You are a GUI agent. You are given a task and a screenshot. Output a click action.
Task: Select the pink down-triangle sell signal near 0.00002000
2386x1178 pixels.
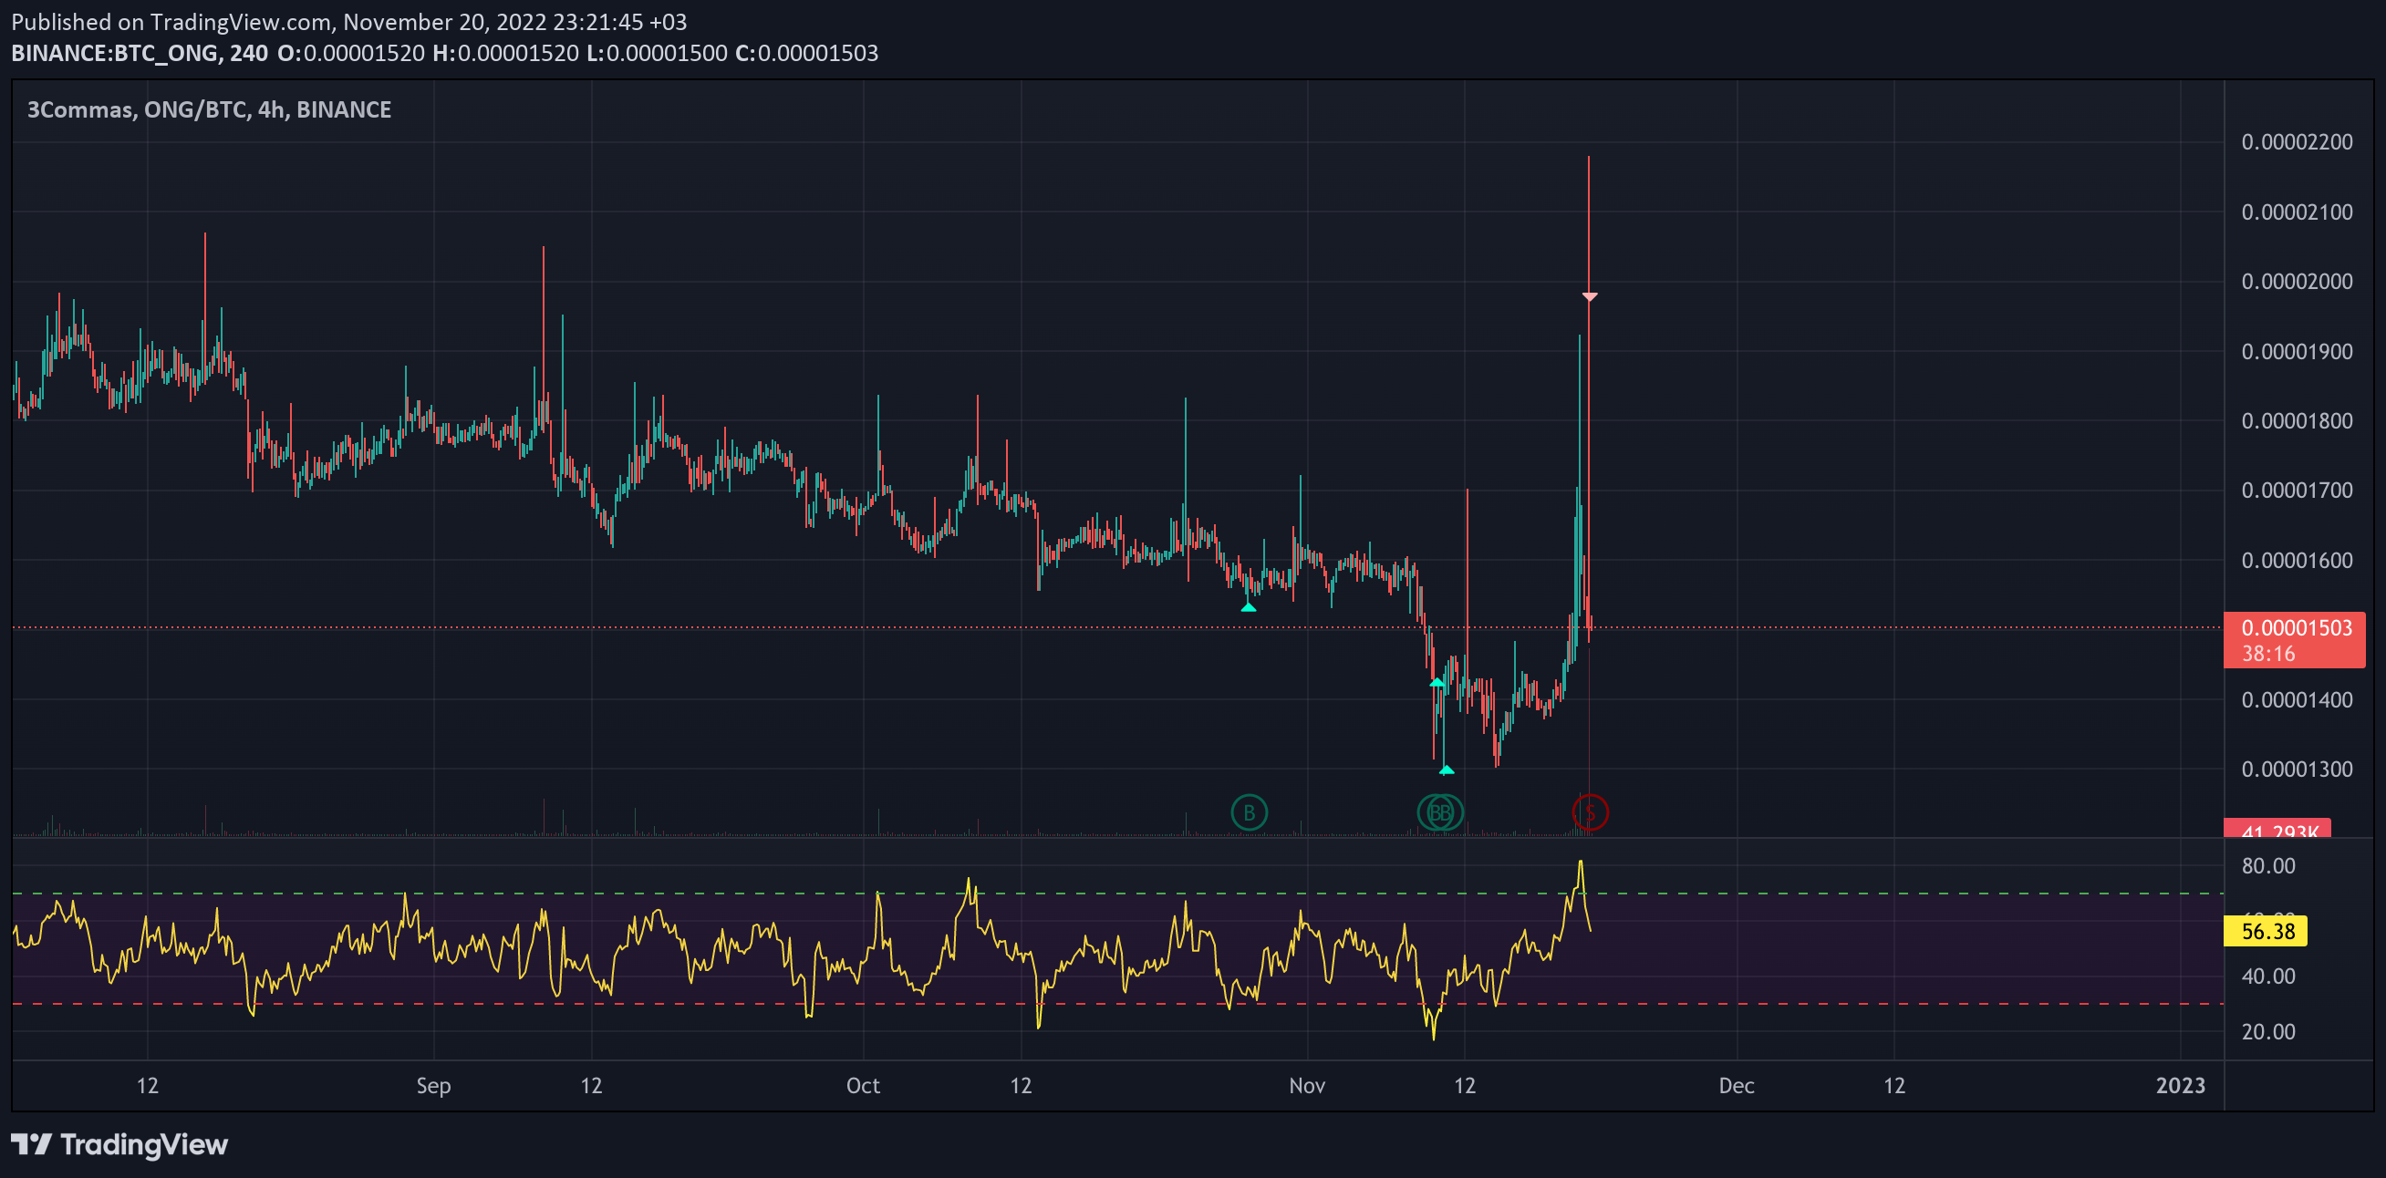coord(1590,296)
